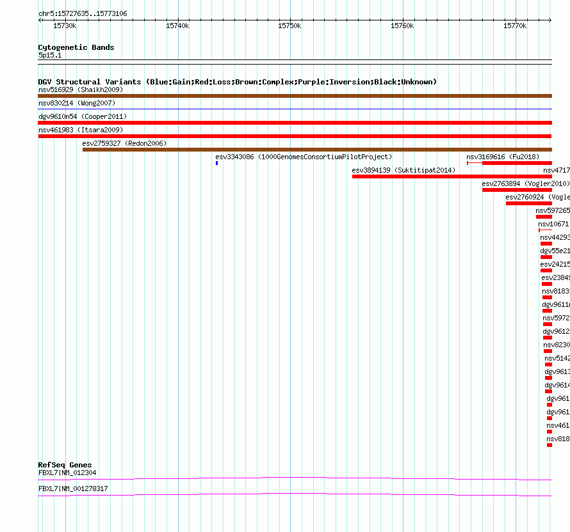
Task: Open variant nsv3169616 (Fu2018)
Action: click(503, 157)
